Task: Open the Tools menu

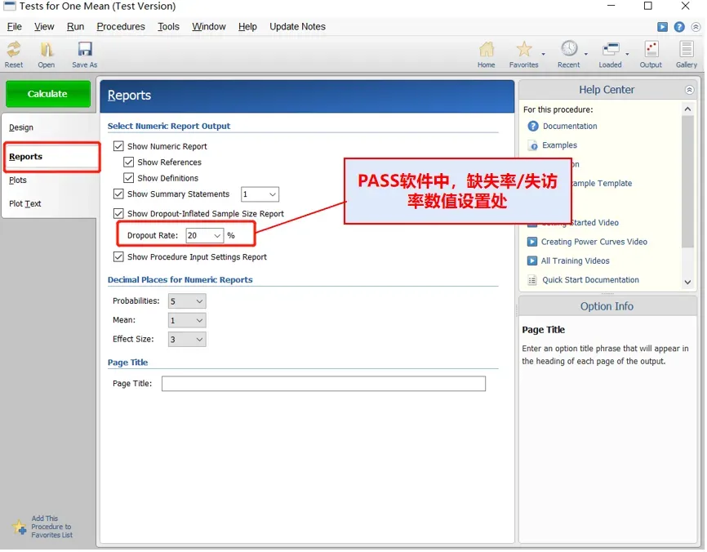Action: click(169, 27)
